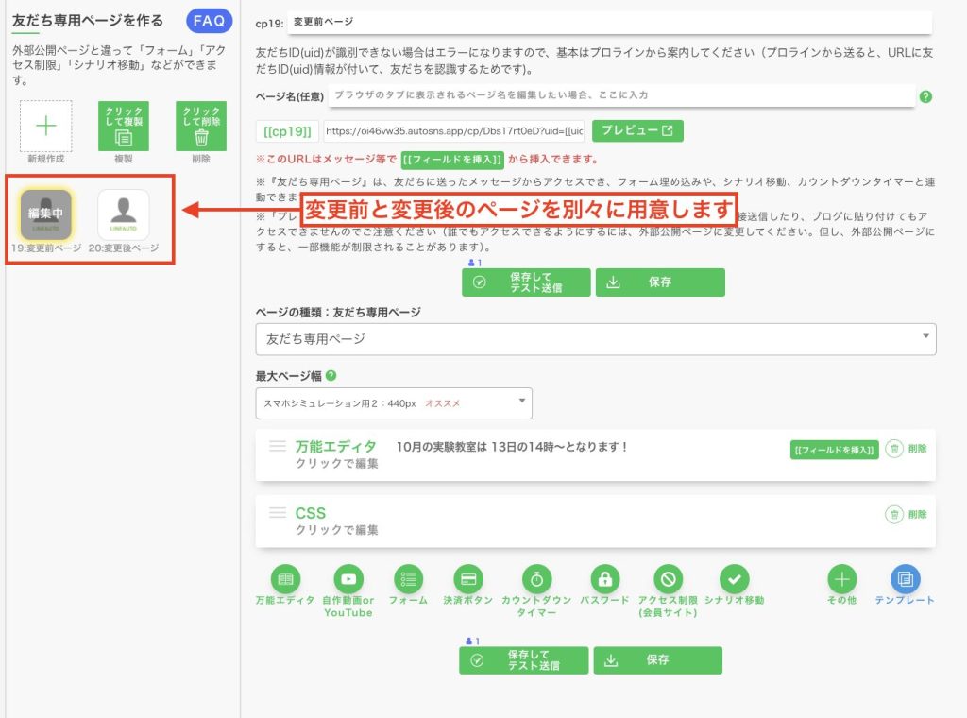
Task: Click the green help icon beside ページ名
Action: (925, 96)
